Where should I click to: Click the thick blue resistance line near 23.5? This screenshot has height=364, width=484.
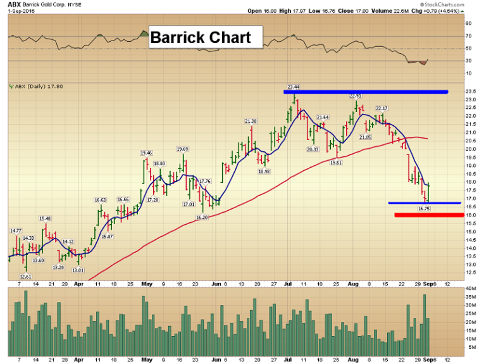366,92
